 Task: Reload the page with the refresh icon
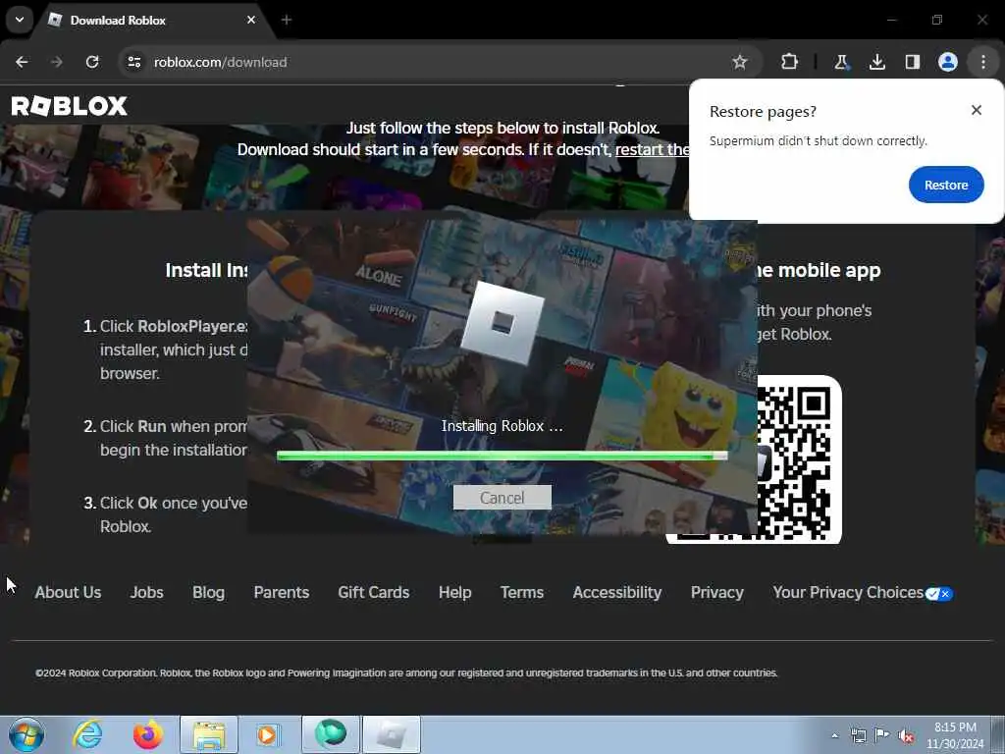(x=92, y=62)
